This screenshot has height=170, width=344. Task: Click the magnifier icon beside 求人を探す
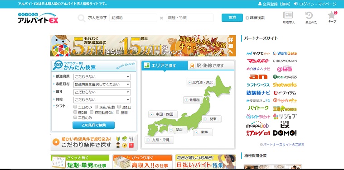pyautogui.click(x=82, y=18)
